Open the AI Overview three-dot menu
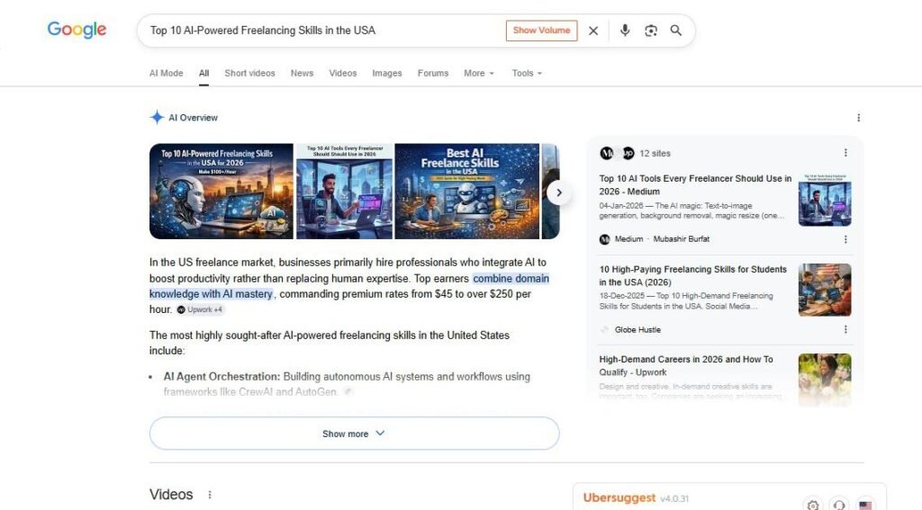Viewport: 922px width, 510px height. pyautogui.click(x=858, y=118)
